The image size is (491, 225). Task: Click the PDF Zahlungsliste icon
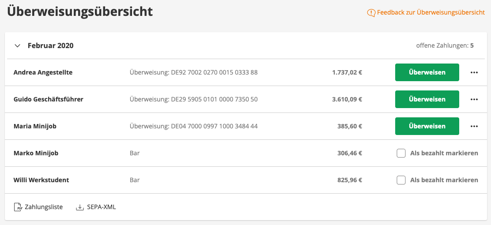pos(18,207)
